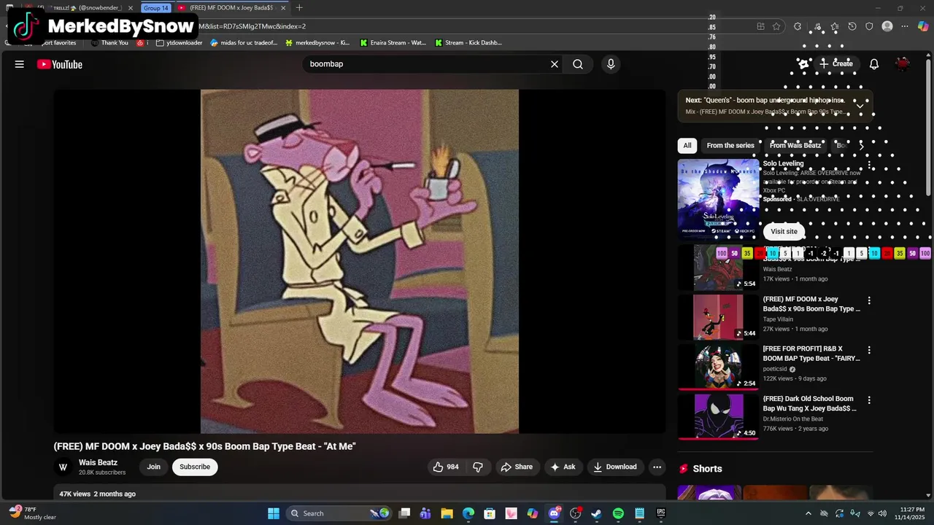The image size is (934, 525).
Task: Open the merkedbysnow Kick bookmark
Action: click(317, 42)
